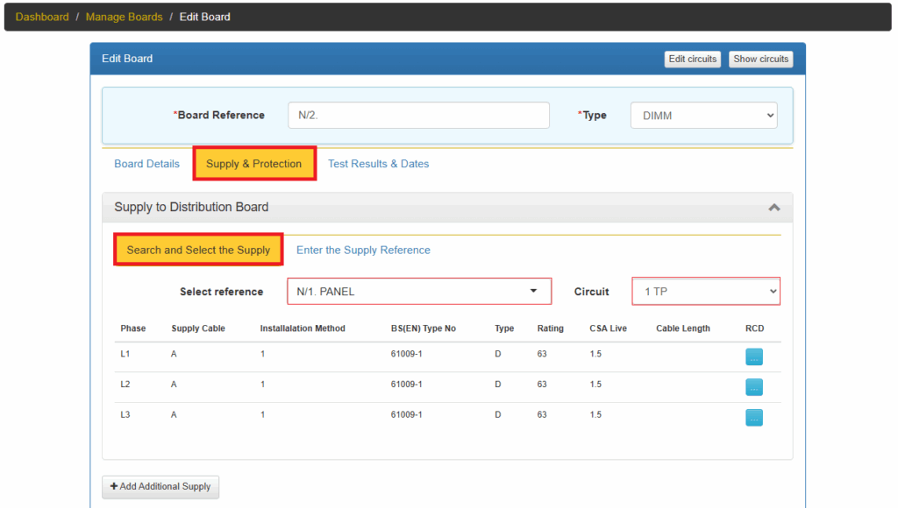The width and height of the screenshot is (898, 508).
Task: Open RCD details for phase L2
Action: point(753,387)
